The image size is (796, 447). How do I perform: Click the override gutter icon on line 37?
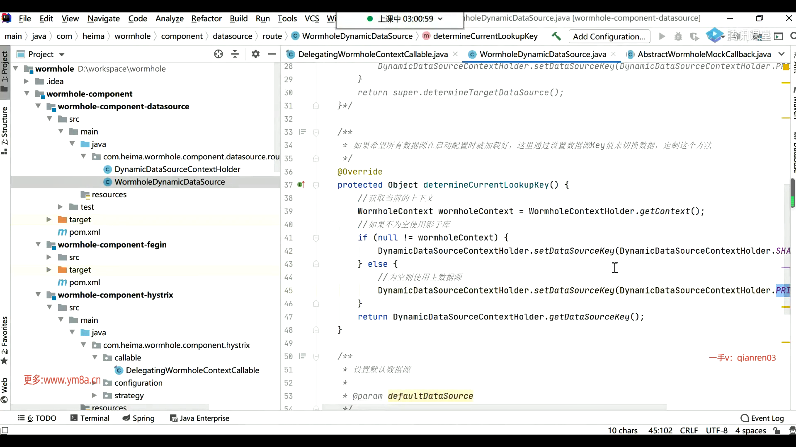tap(301, 185)
